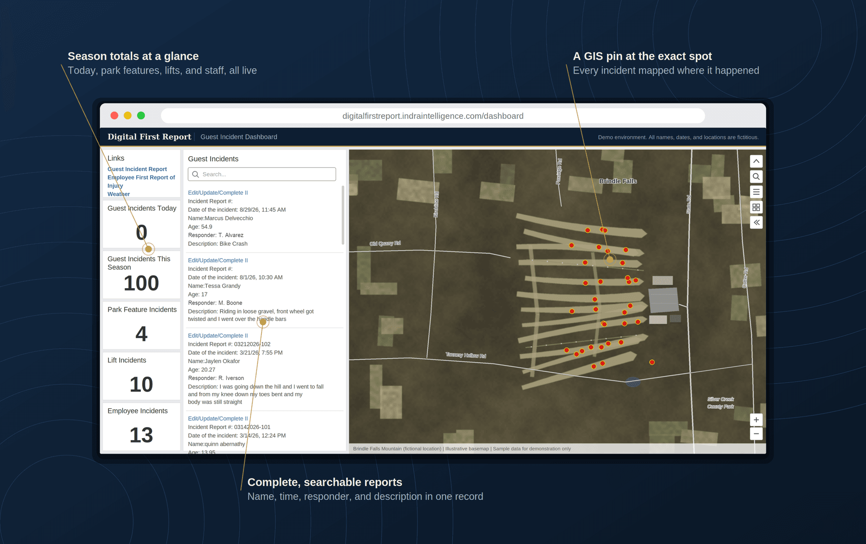Click the Brindle Falls map label
This screenshot has height=544, width=866.
[x=618, y=181]
